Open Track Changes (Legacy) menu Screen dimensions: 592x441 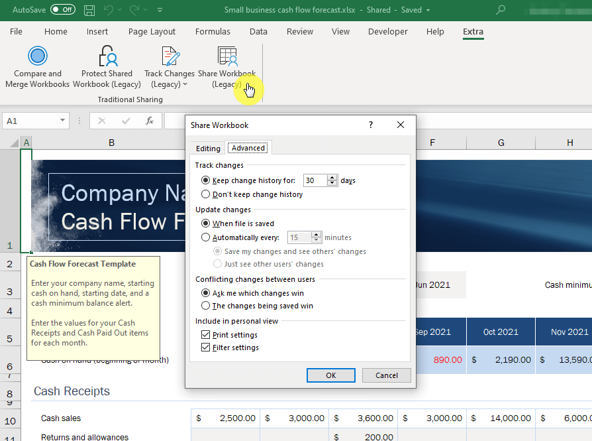click(x=169, y=66)
